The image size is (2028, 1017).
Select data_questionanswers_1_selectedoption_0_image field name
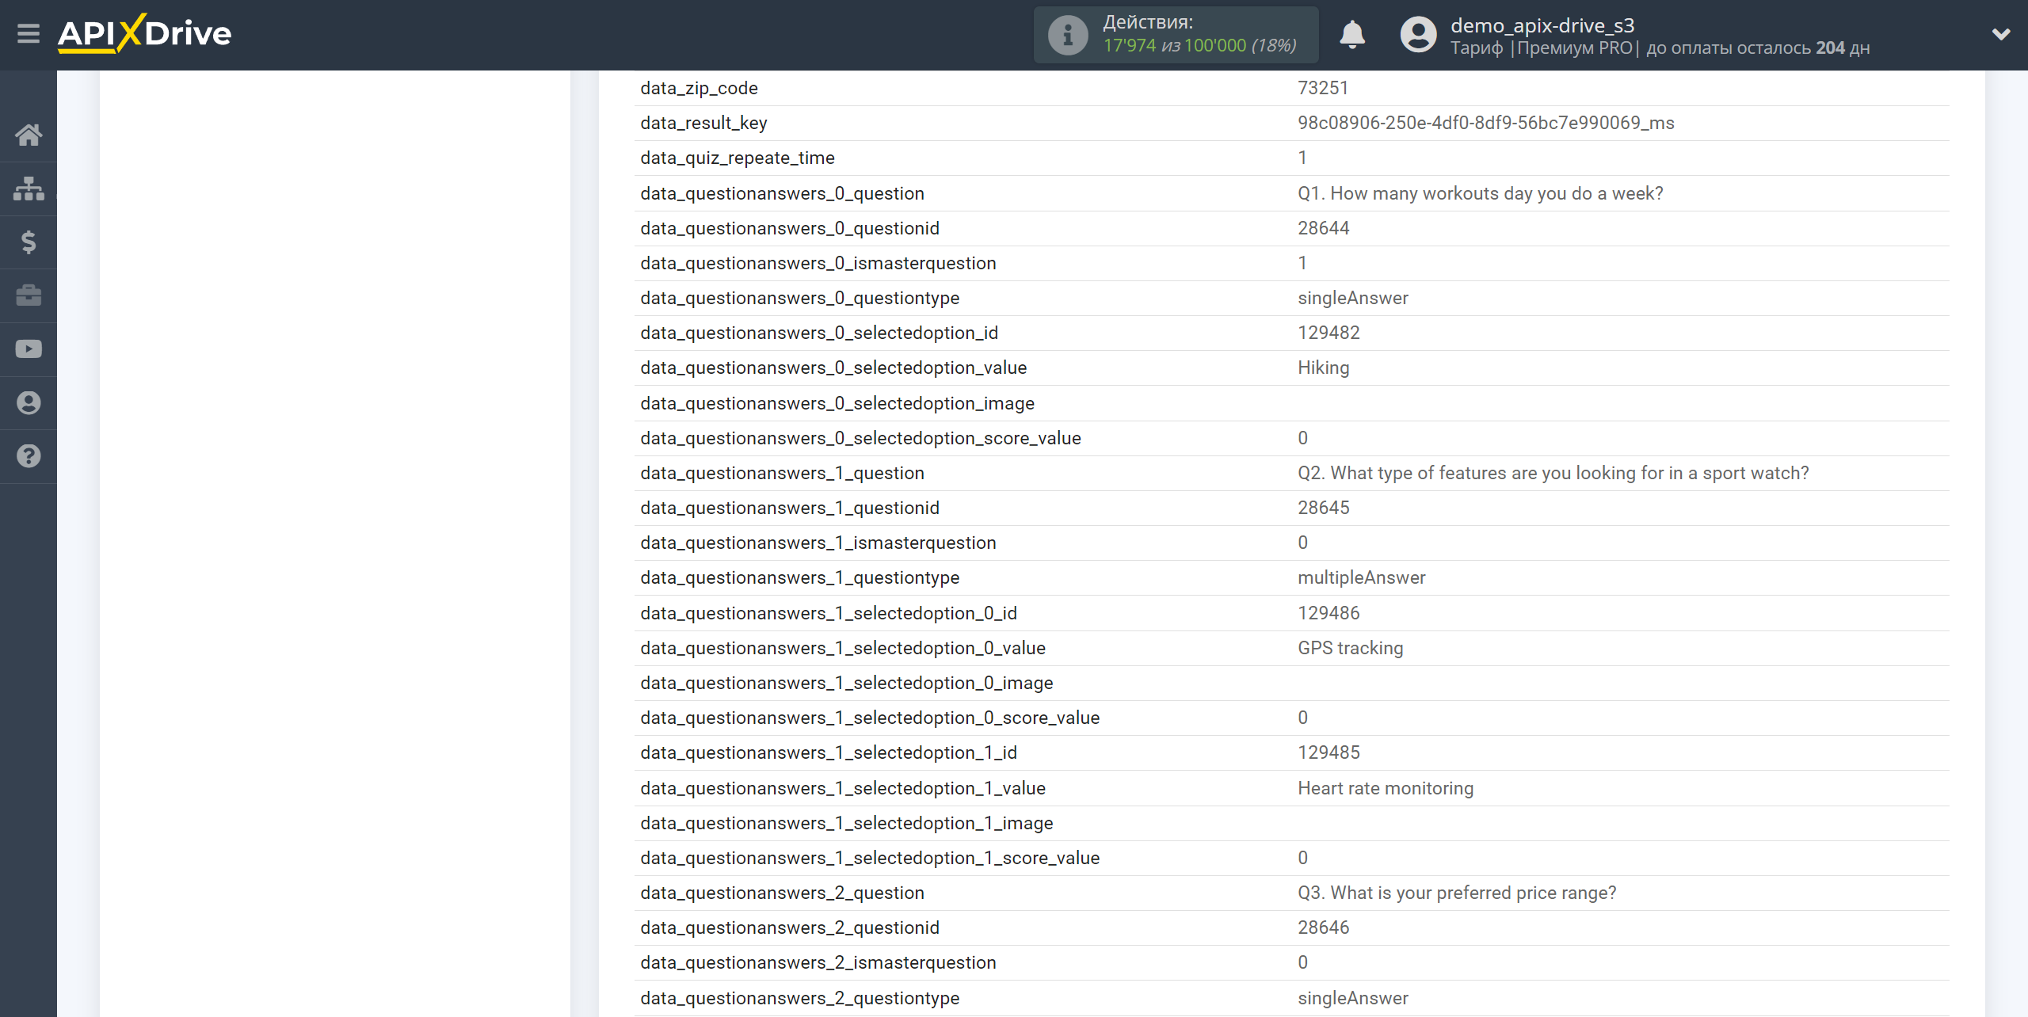(x=846, y=683)
